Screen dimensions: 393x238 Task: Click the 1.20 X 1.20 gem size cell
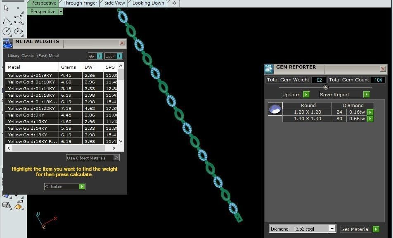[x=307, y=112]
